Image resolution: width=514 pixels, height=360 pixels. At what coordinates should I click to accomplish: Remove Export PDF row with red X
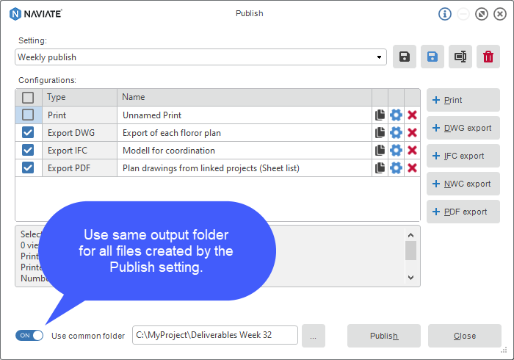tap(412, 168)
